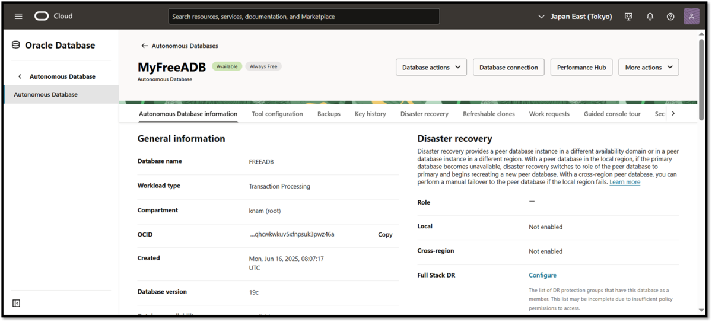Expand the Database actions dropdown
712x322 pixels.
(x=431, y=67)
